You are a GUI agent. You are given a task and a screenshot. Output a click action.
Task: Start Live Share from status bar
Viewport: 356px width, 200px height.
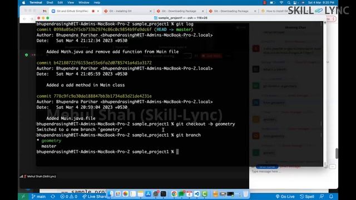[94, 197]
